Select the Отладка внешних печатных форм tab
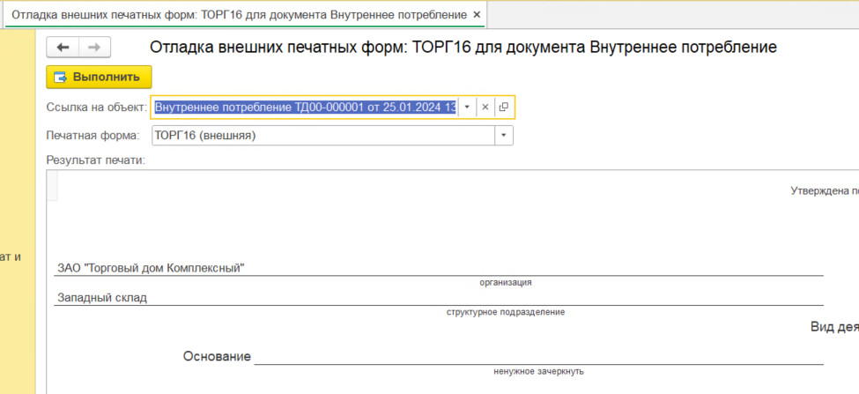This screenshot has height=394, width=859. click(240, 15)
